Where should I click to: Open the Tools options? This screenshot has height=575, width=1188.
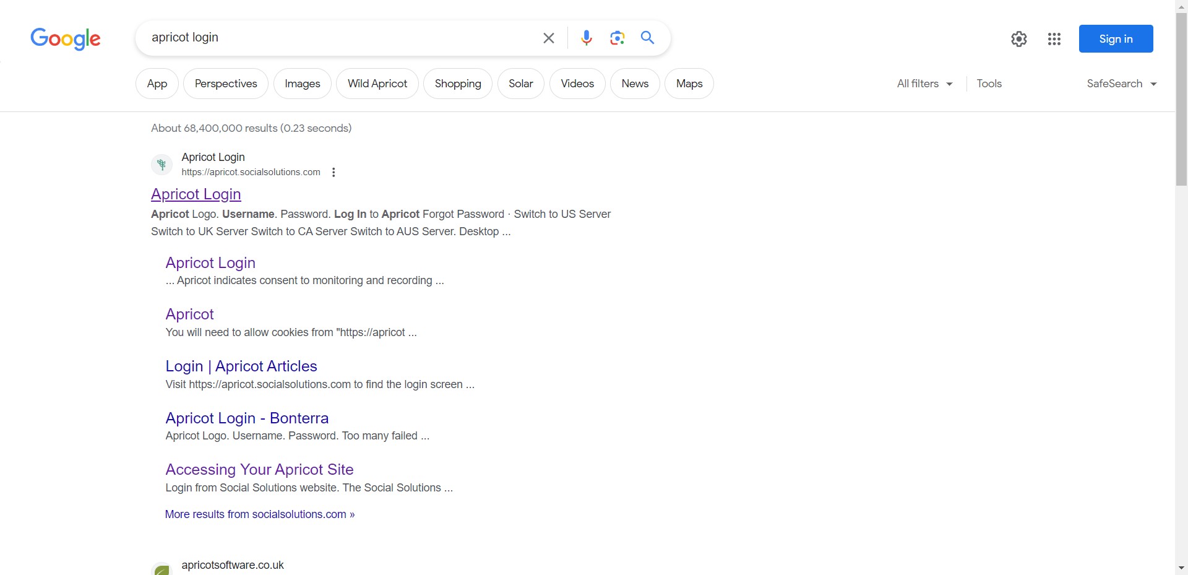pos(989,84)
